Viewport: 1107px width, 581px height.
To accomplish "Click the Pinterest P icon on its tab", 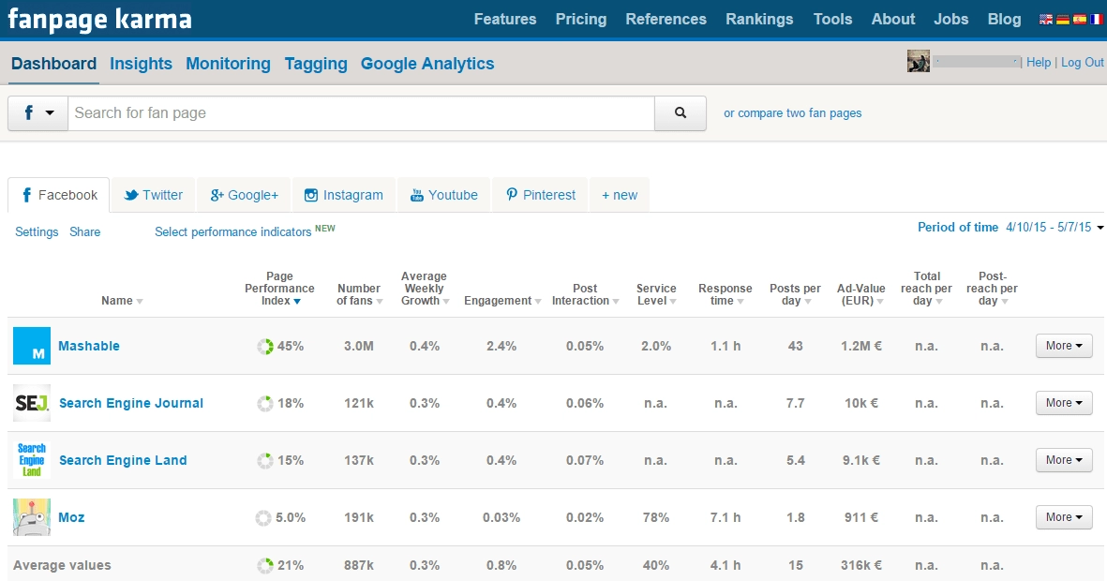I will point(512,195).
